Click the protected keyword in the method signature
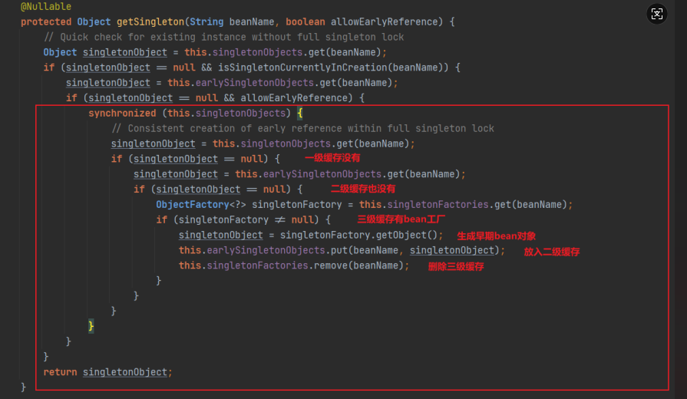 coord(46,22)
